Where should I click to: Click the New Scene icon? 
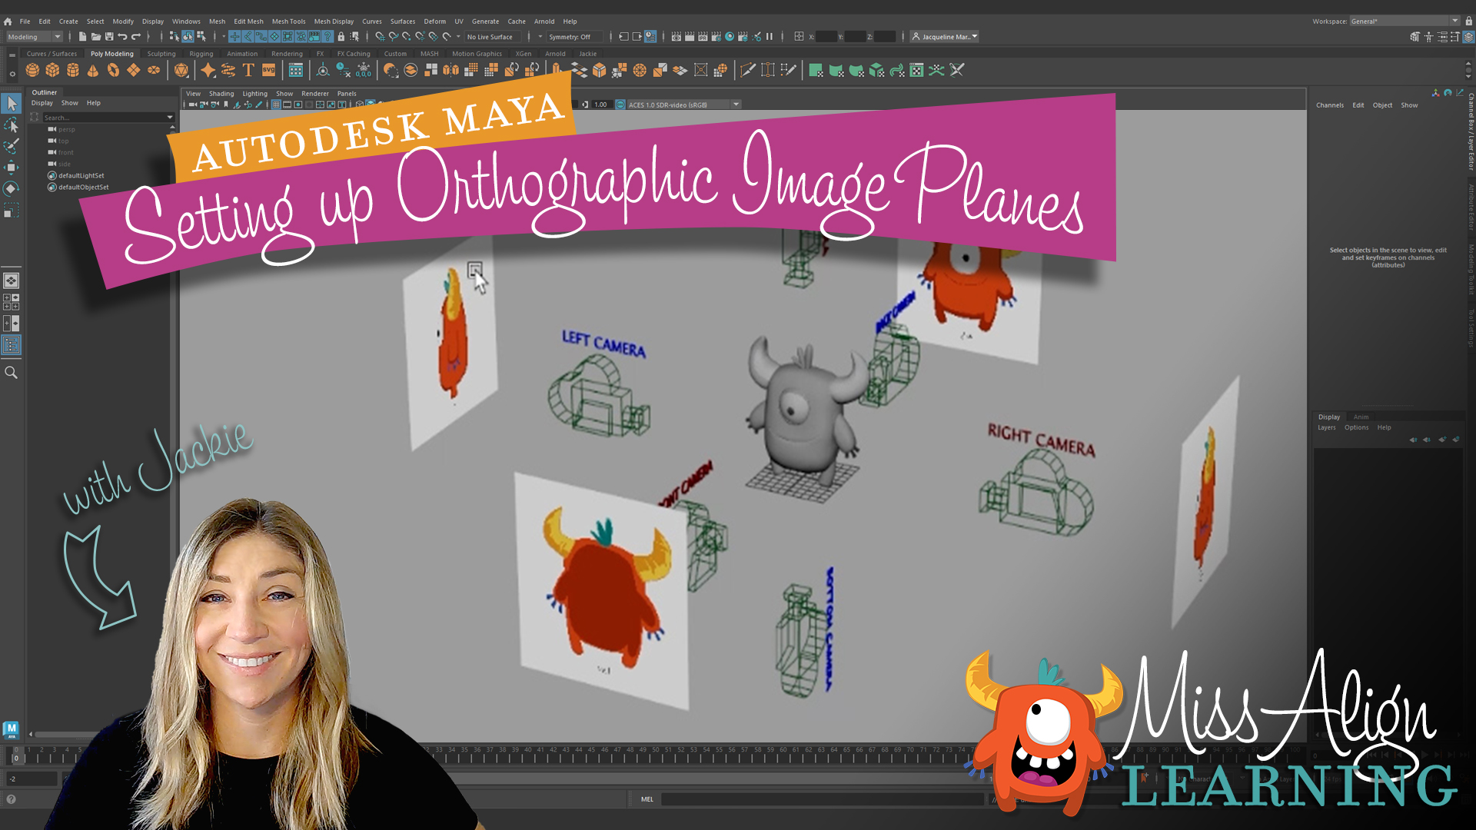click(x=82, y=37)
